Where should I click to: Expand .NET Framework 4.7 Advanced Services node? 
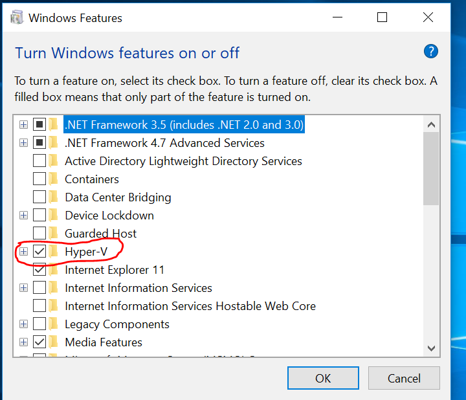click(23, 142)
